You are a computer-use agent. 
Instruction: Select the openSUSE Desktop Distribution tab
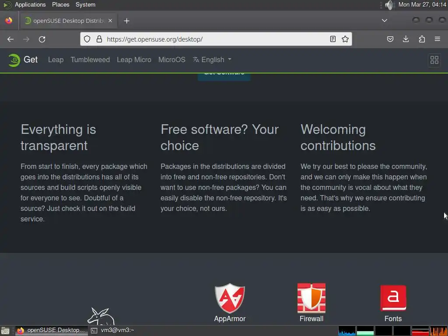coord(69,21)
